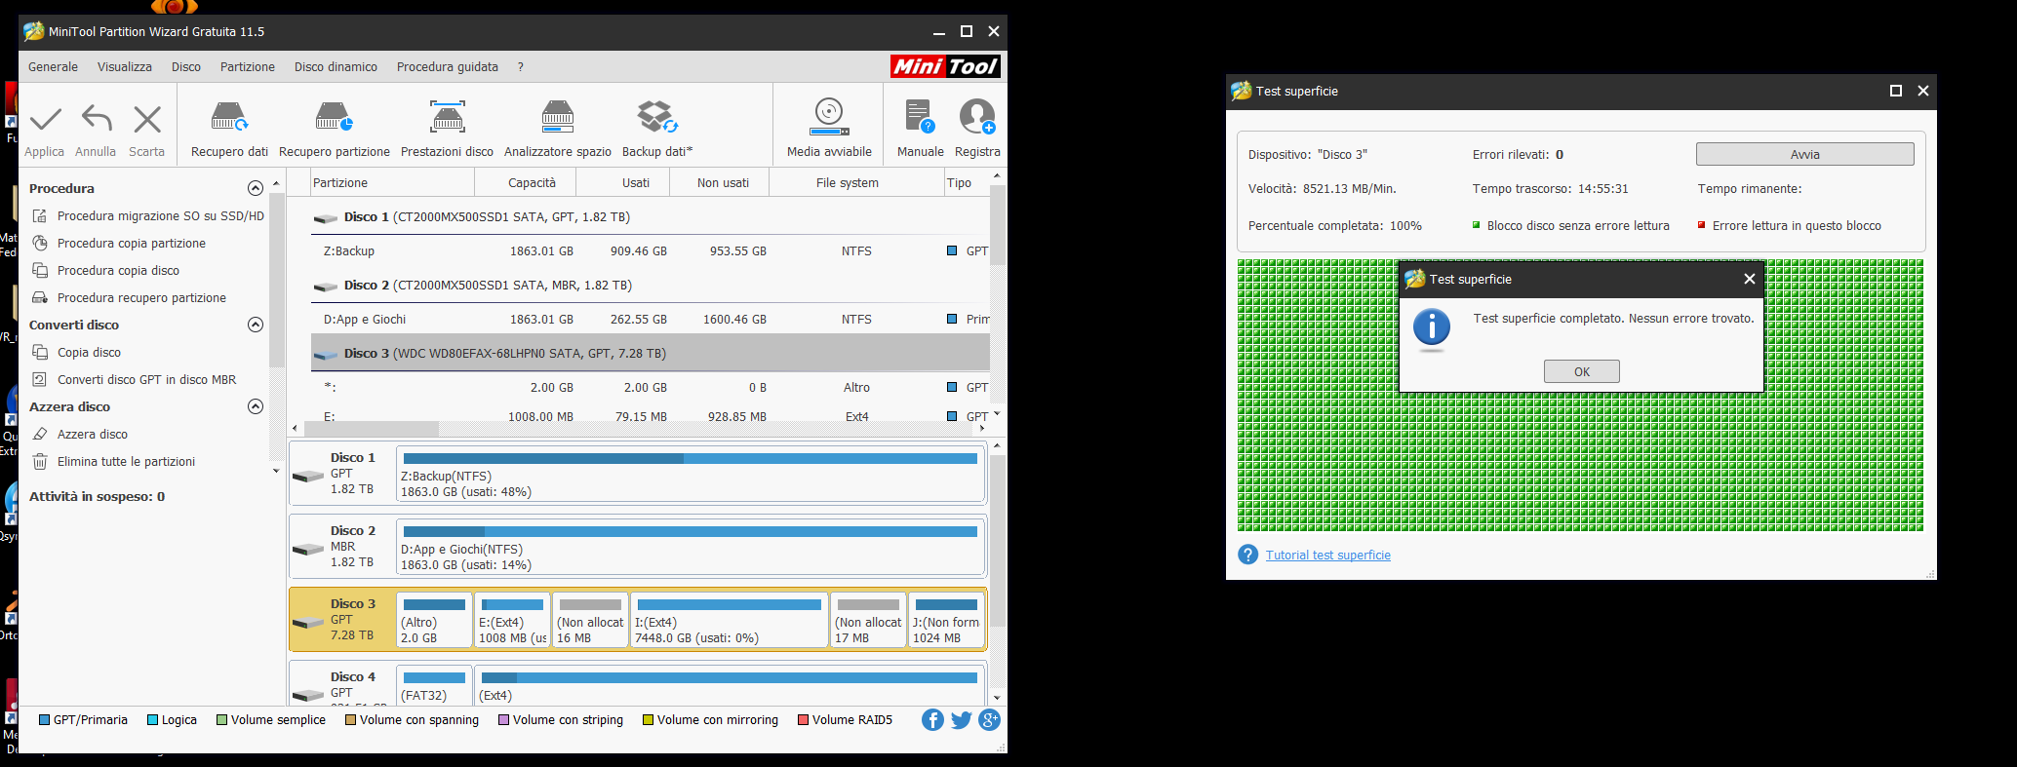This screenshot has height=767, width=2017.
Task: Click the Applica checkmark icon
Action: pyautogui.click(x=45, y=119)
